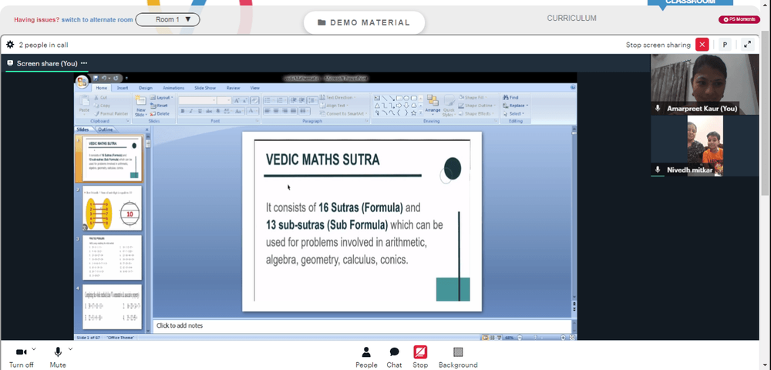Expand microphone options chevron
The width and height of the screenshot is (771, 370).
pos(70,349)
